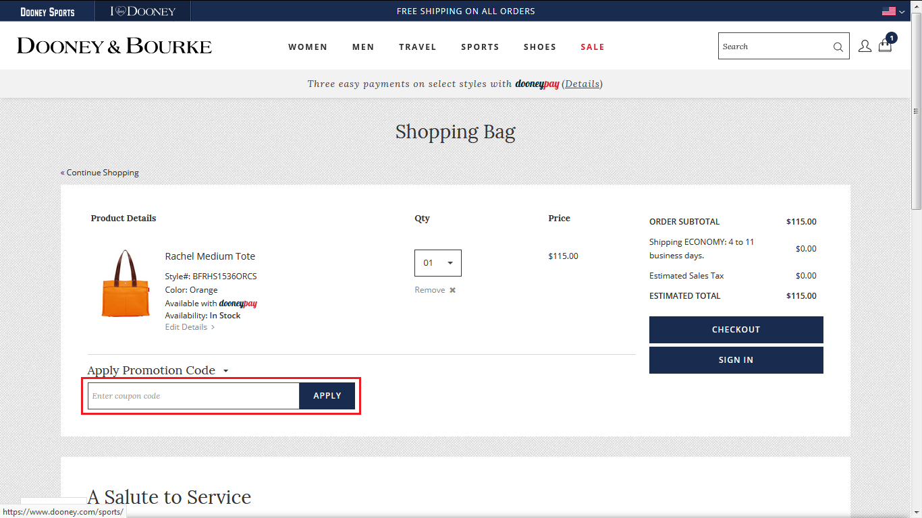Click the orange tote thumbnail image
The image size is (922, 518).
(x=126, y=283)
